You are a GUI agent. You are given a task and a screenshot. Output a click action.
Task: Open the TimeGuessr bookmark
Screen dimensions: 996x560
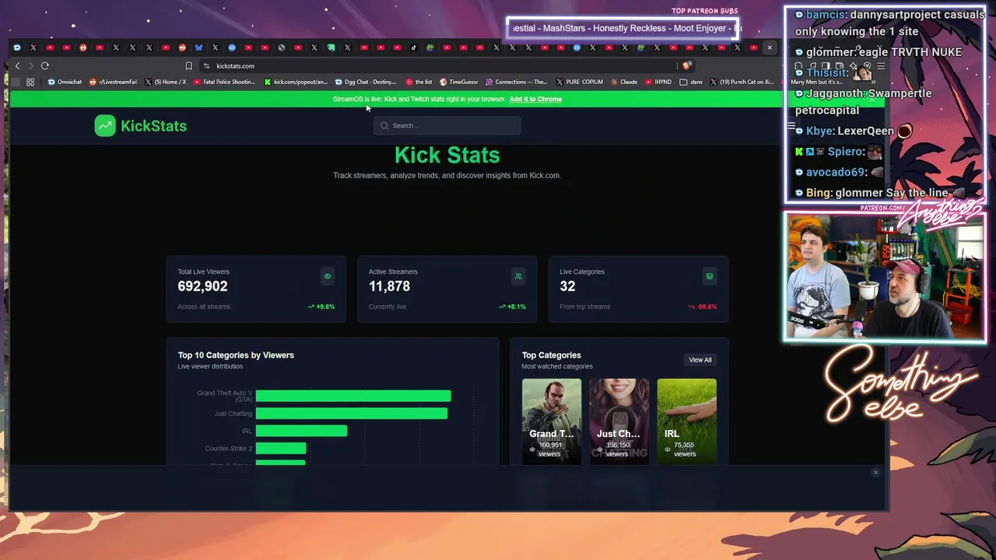(x=459, y=82)
